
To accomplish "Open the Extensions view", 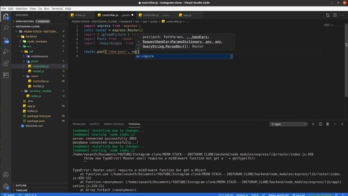I will (x=6, y=63).
